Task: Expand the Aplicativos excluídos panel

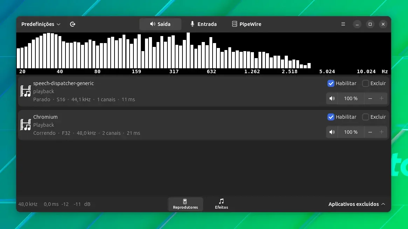Action: point(357,204)
